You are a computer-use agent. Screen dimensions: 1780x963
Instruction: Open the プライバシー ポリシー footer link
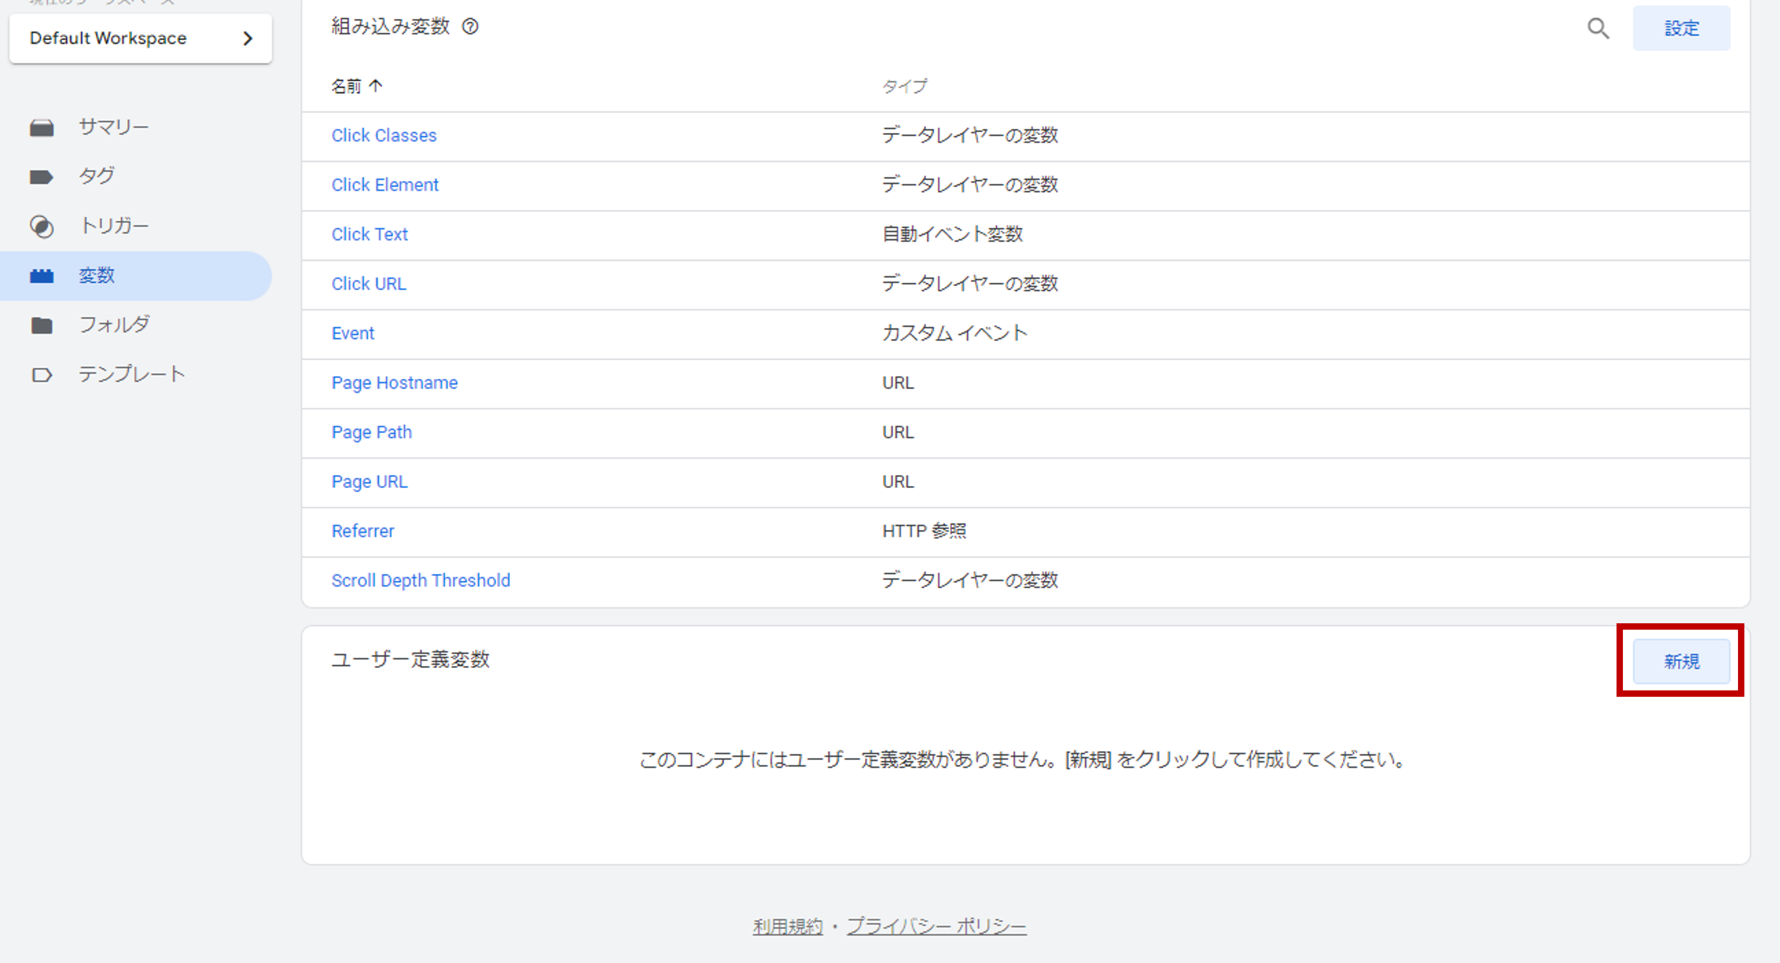coord(936,926)
